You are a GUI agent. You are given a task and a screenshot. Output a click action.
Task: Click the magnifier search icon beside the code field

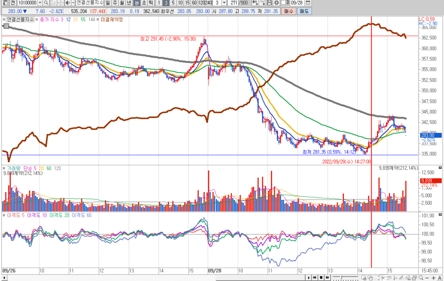coord(46,3)
